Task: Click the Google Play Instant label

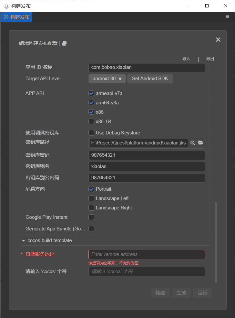Action: click(x=46, y=217)
